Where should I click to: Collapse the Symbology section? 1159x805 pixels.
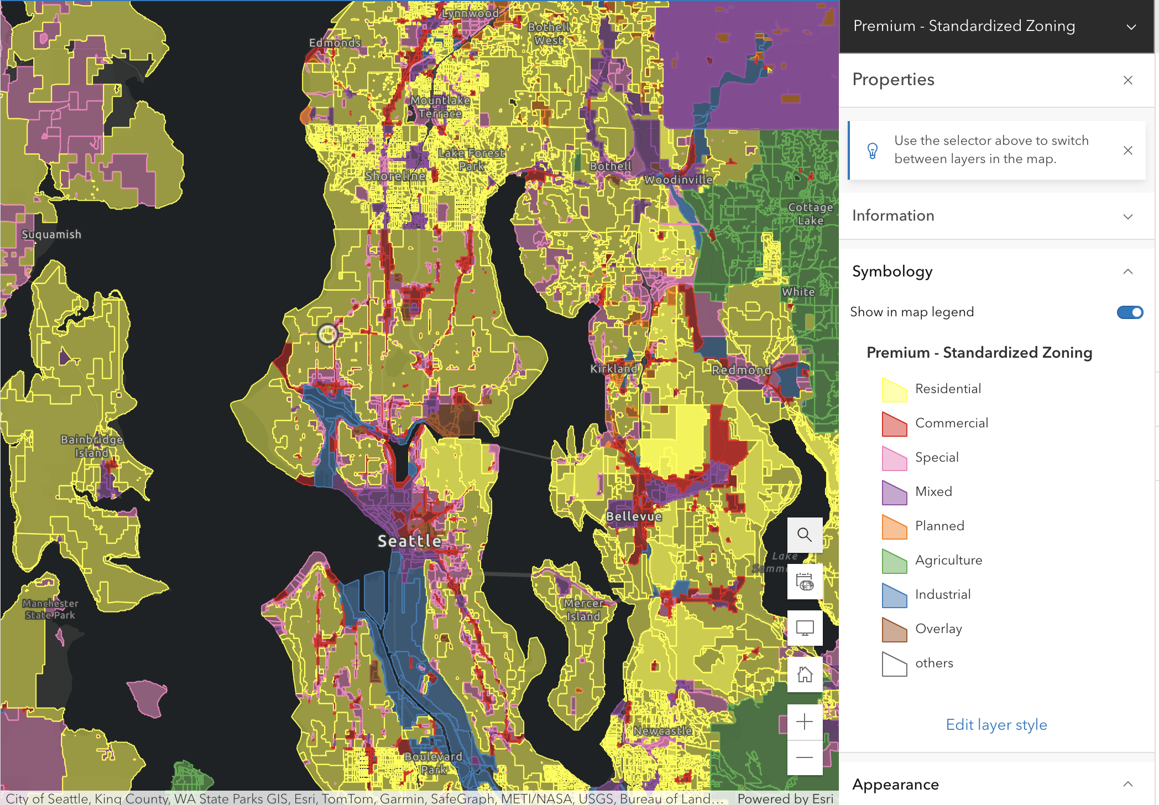pos(1128,271)
